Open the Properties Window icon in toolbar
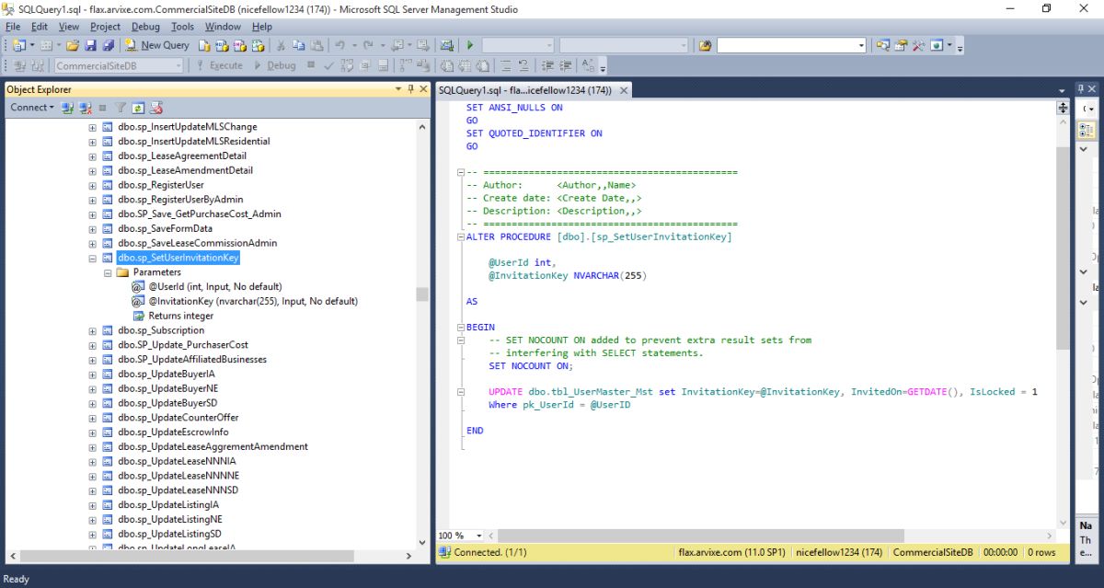This screenshot has width=1104, height=588. pyautogui.click(x=901, y=45)
